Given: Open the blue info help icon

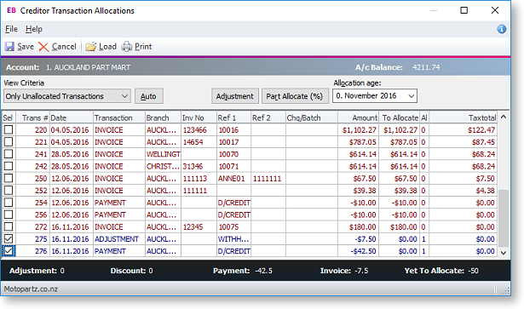Looking at the screenshot, I should (x=501, y=29).
